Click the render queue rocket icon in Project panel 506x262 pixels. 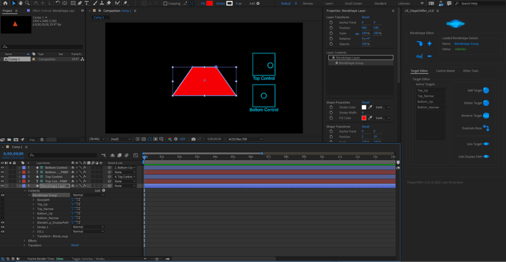(x=22, y=140)
